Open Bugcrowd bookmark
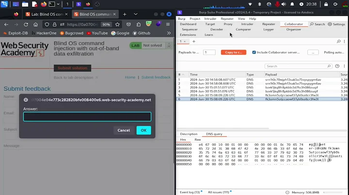The width and height of the screenshot is (349, 195). pyautogui.click(x=71, y=33)
